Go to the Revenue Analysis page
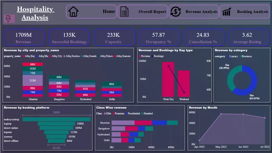 (x=194, y=11)
